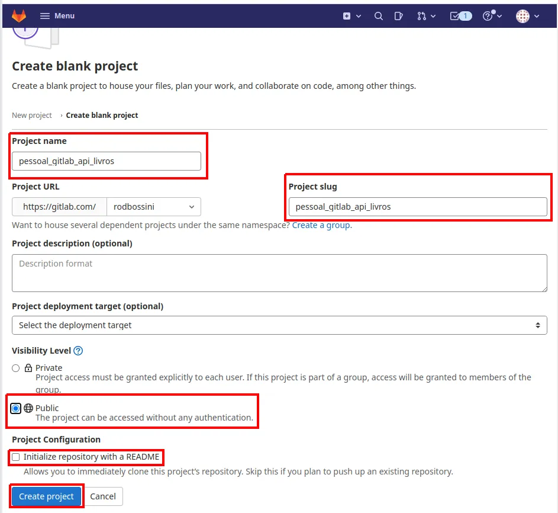Go to New project breadcrumb

pos(32,116)
